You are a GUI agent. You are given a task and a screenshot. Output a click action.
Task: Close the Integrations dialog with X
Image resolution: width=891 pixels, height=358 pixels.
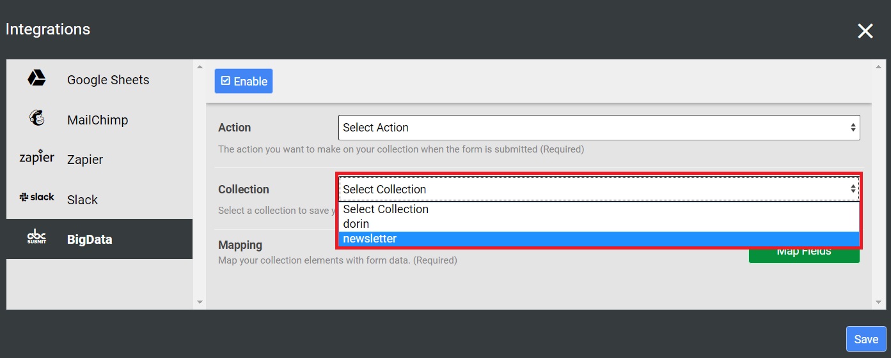[x=865, y=31]
